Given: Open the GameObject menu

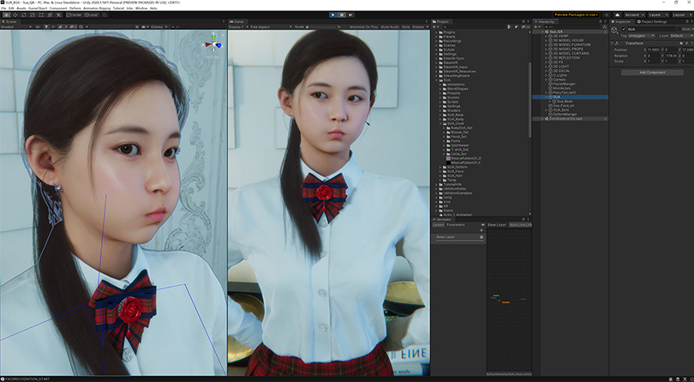Looking at the screenshot, I should [x=38, y=9].
